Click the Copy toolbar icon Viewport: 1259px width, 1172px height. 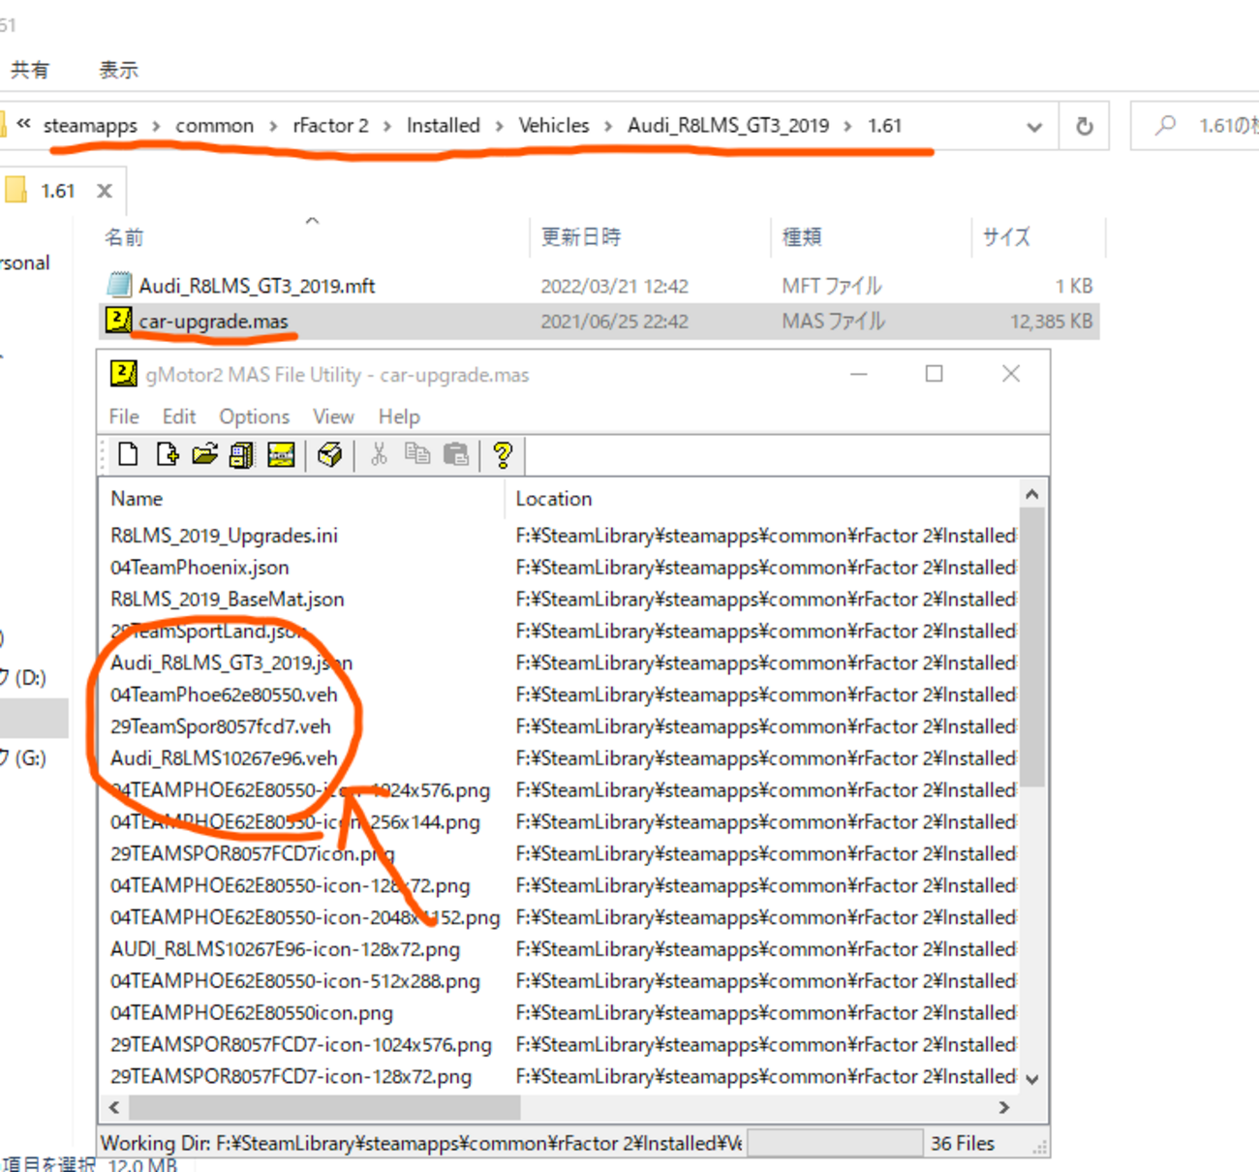417,454
